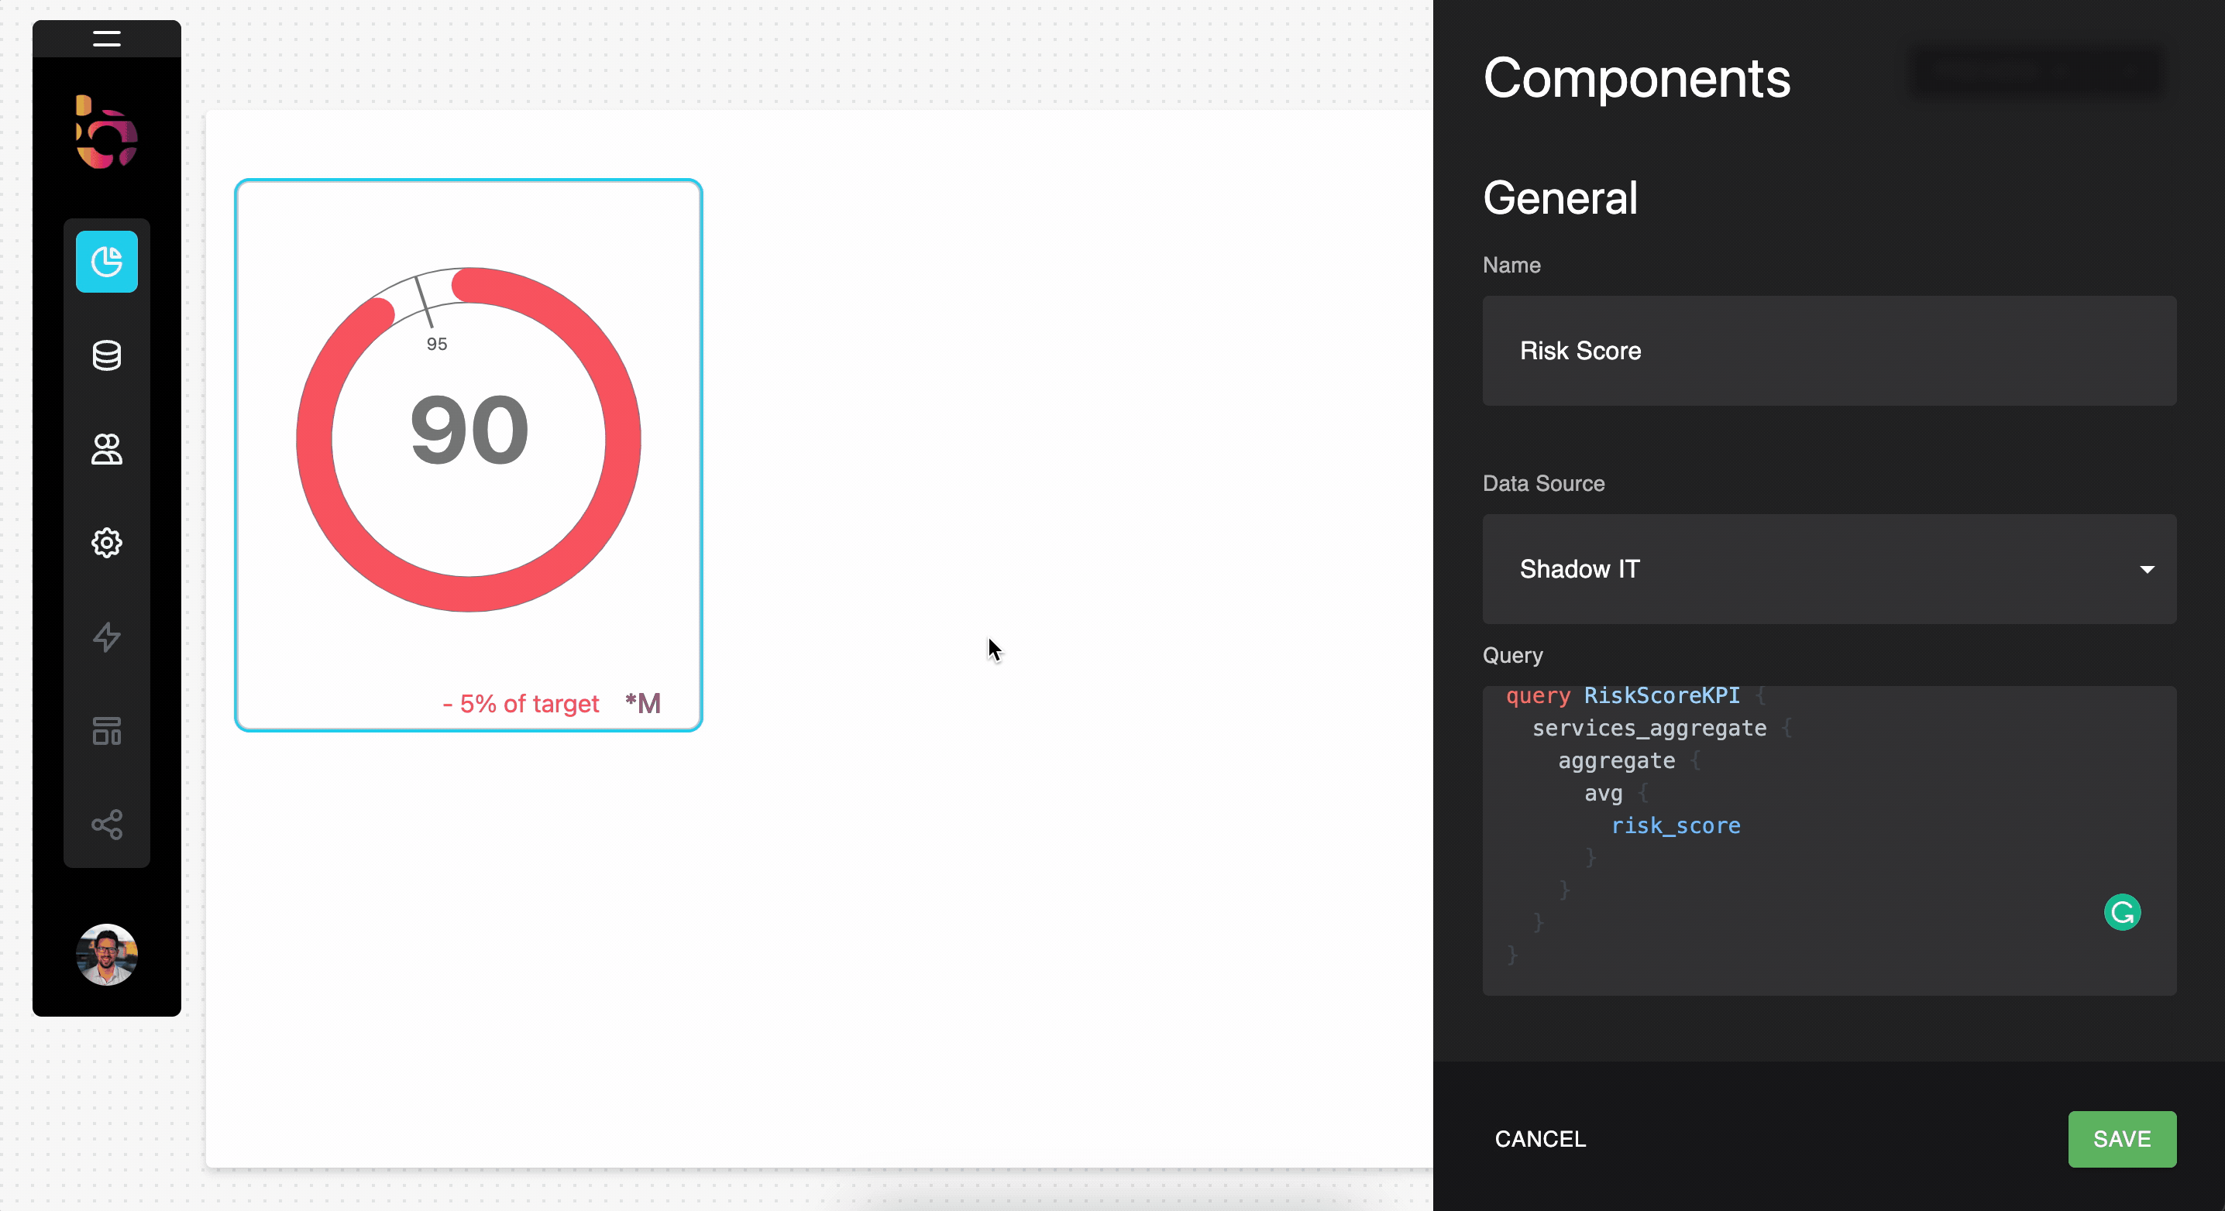Viewport: 2225px width, 1211px height.
Task: Click the share nodes icon
Action: [106, 825]
